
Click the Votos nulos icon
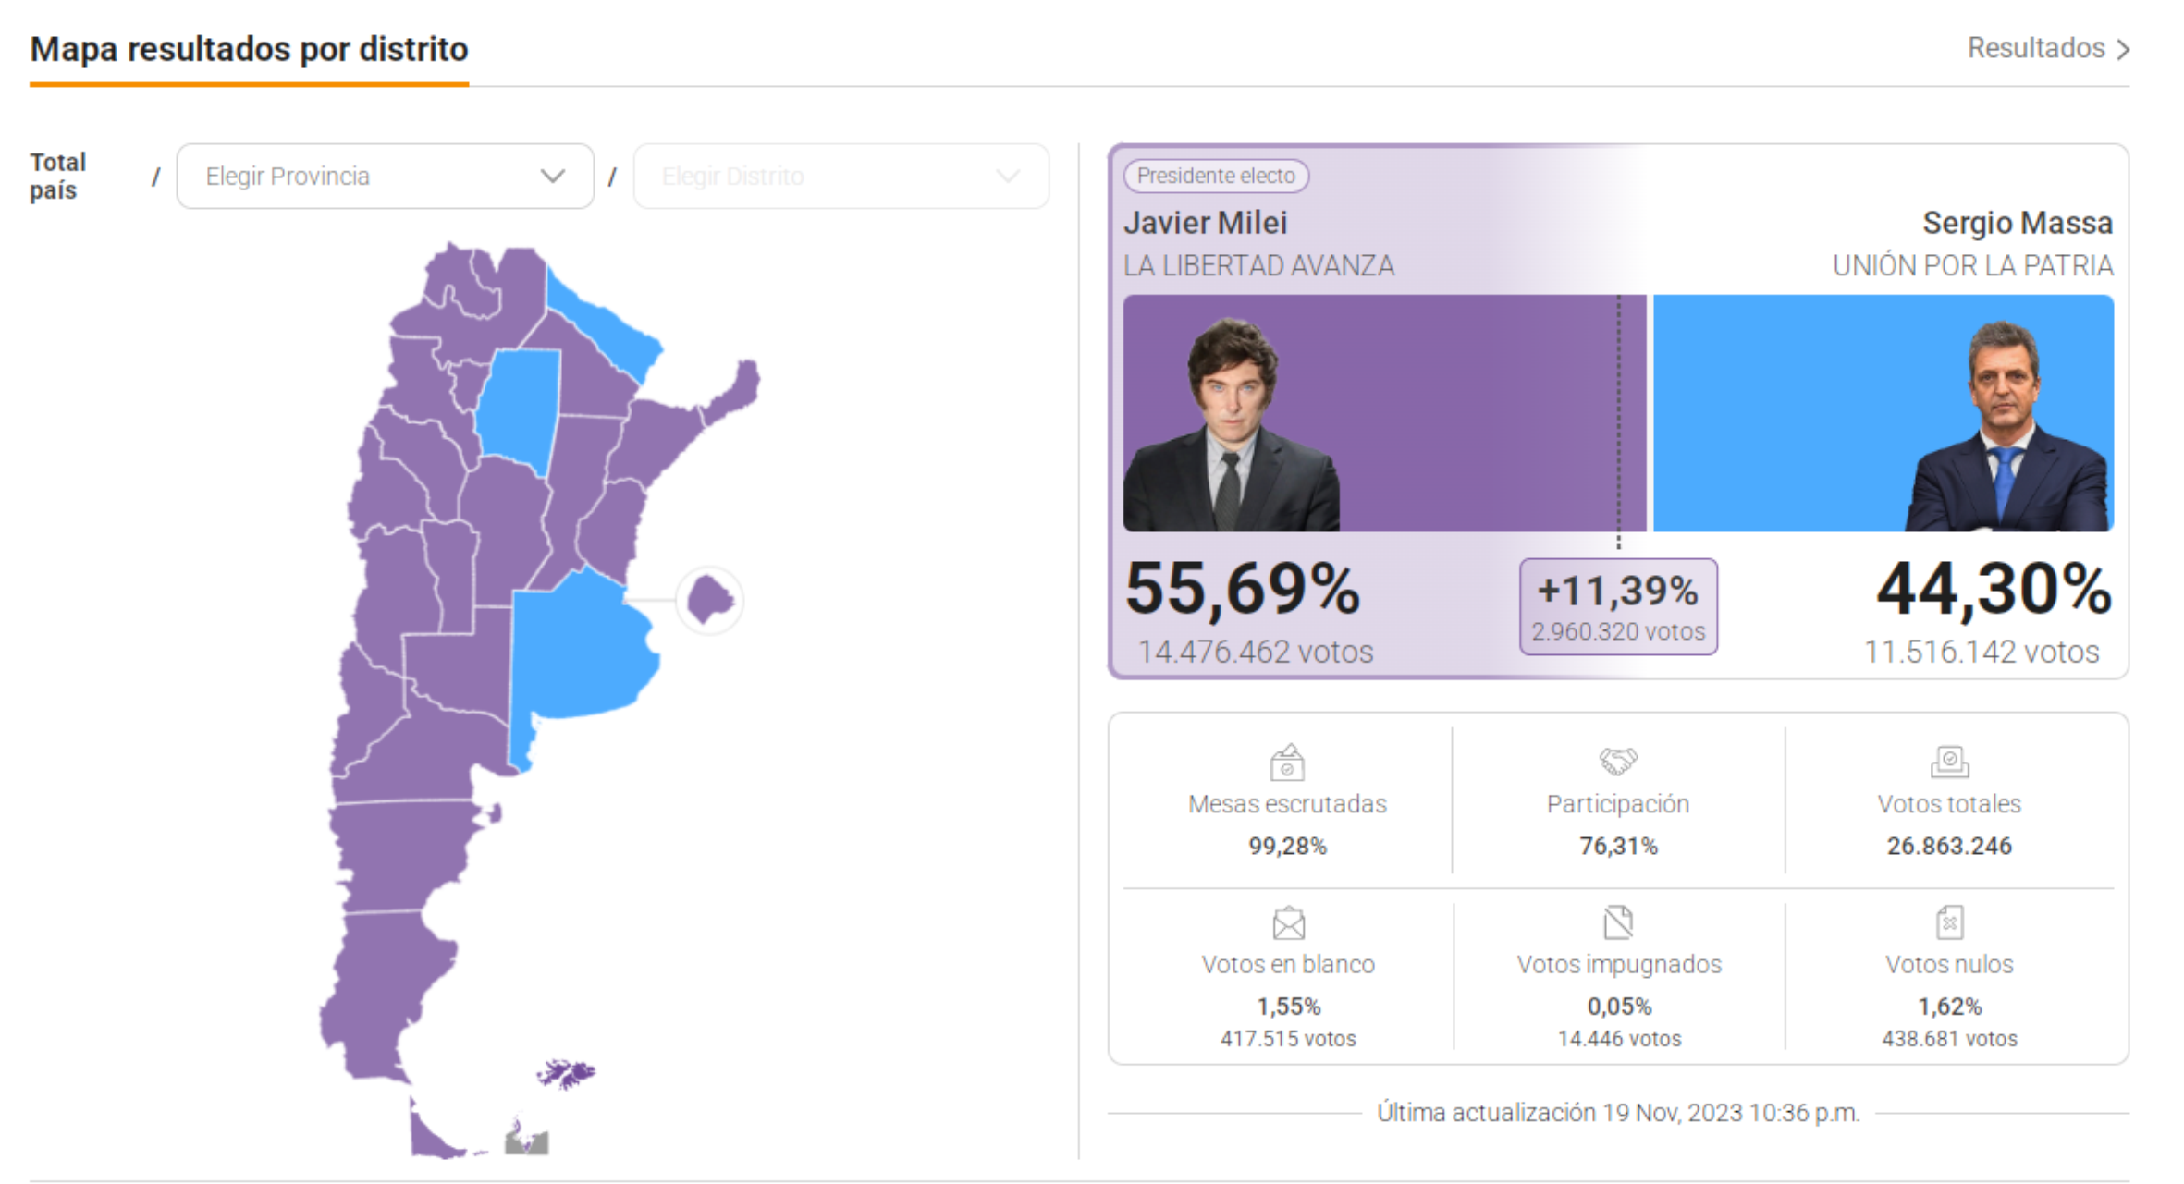click(x=1949, y=922)
